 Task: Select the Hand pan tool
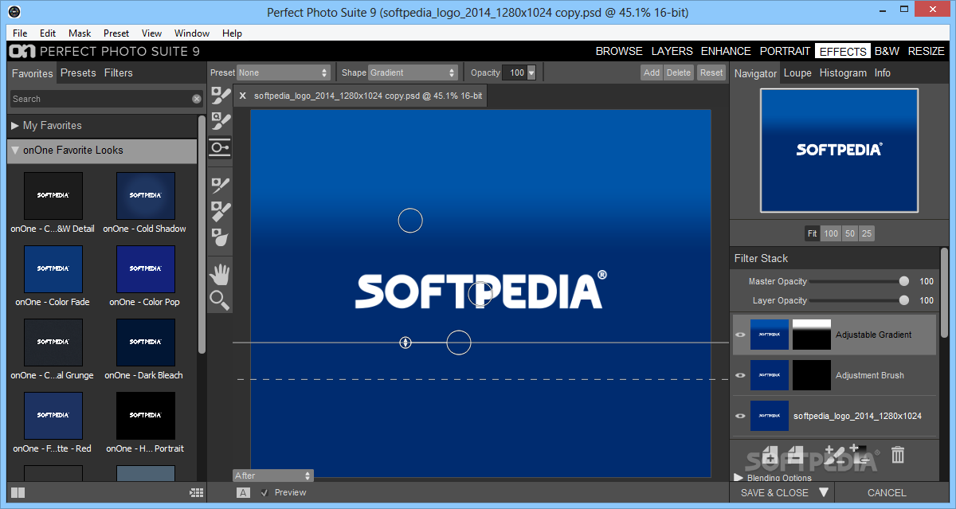point(220,275)
